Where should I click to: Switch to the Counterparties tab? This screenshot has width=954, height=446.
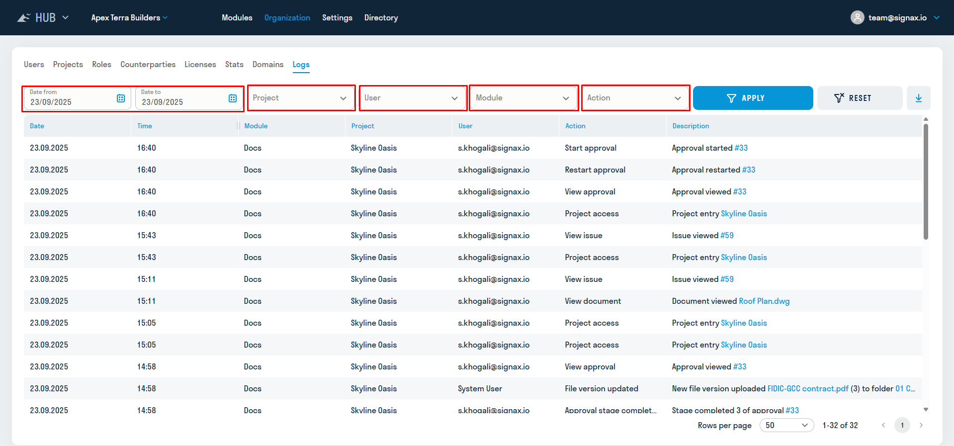[148, 65]
